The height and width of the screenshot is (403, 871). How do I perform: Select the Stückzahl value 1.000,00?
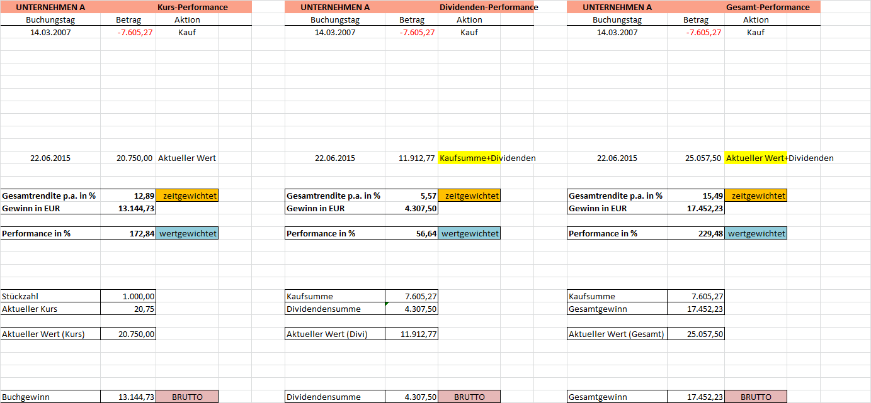[128, 296]
